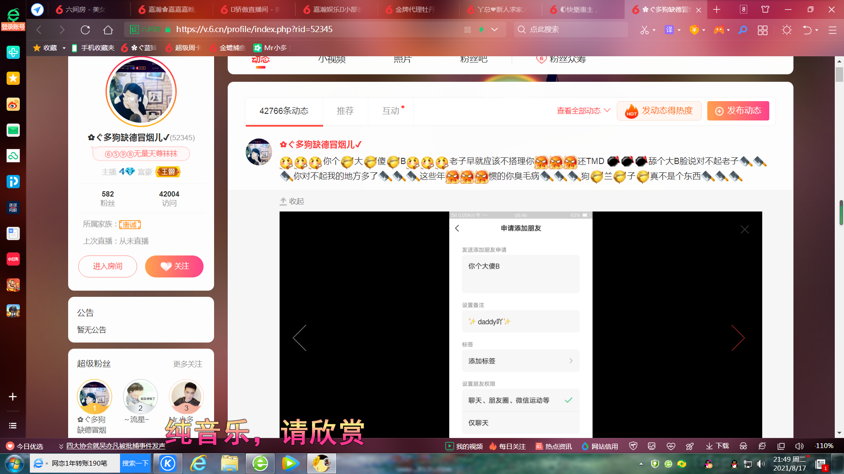Viewport: 844px width, 474px height.
Task: Reload the current browser page
Action: 85,29
